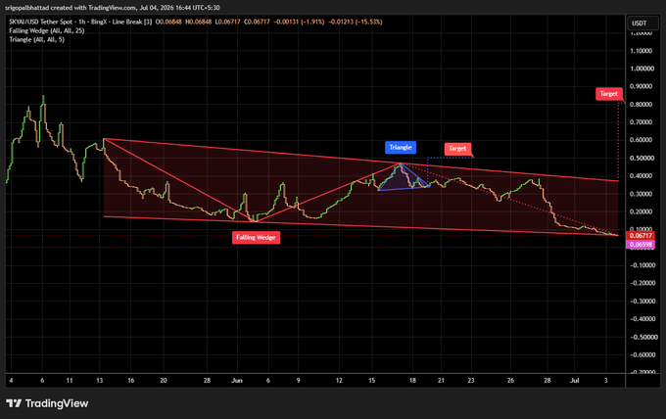Click the -0.00131 (-1.91%) change value
Viewport: 666px width, 419px height.
pyautogui.click(x=299, y=22)
